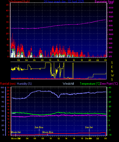Click the Temperature (°C) legend label
This screenshot has height=142, width=119.
pos(90,84)
